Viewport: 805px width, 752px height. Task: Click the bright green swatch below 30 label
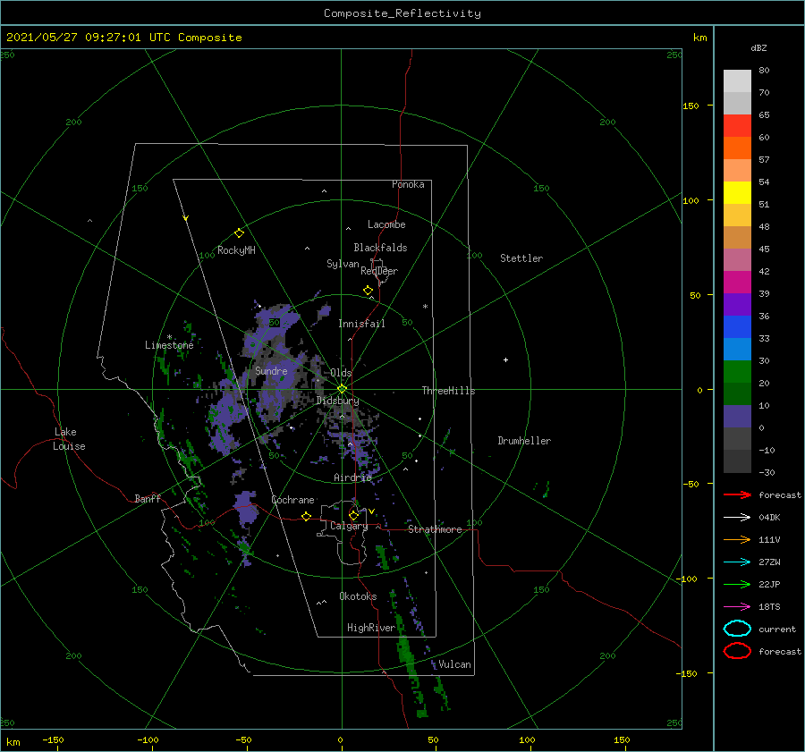737,372
